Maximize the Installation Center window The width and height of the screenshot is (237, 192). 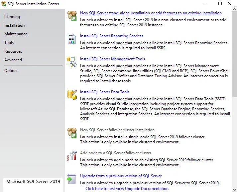(220, 4)
